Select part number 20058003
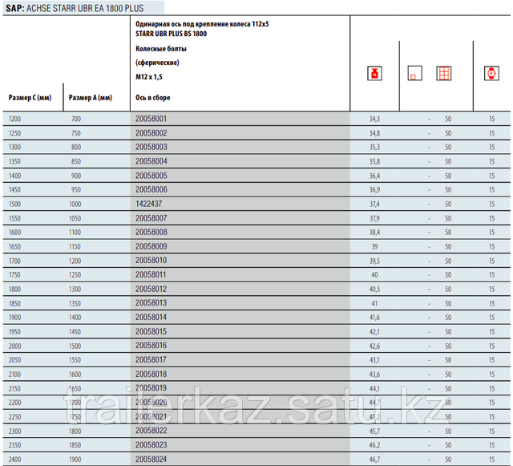The height and width of the screenshot is (466, 513). (151, 147)
